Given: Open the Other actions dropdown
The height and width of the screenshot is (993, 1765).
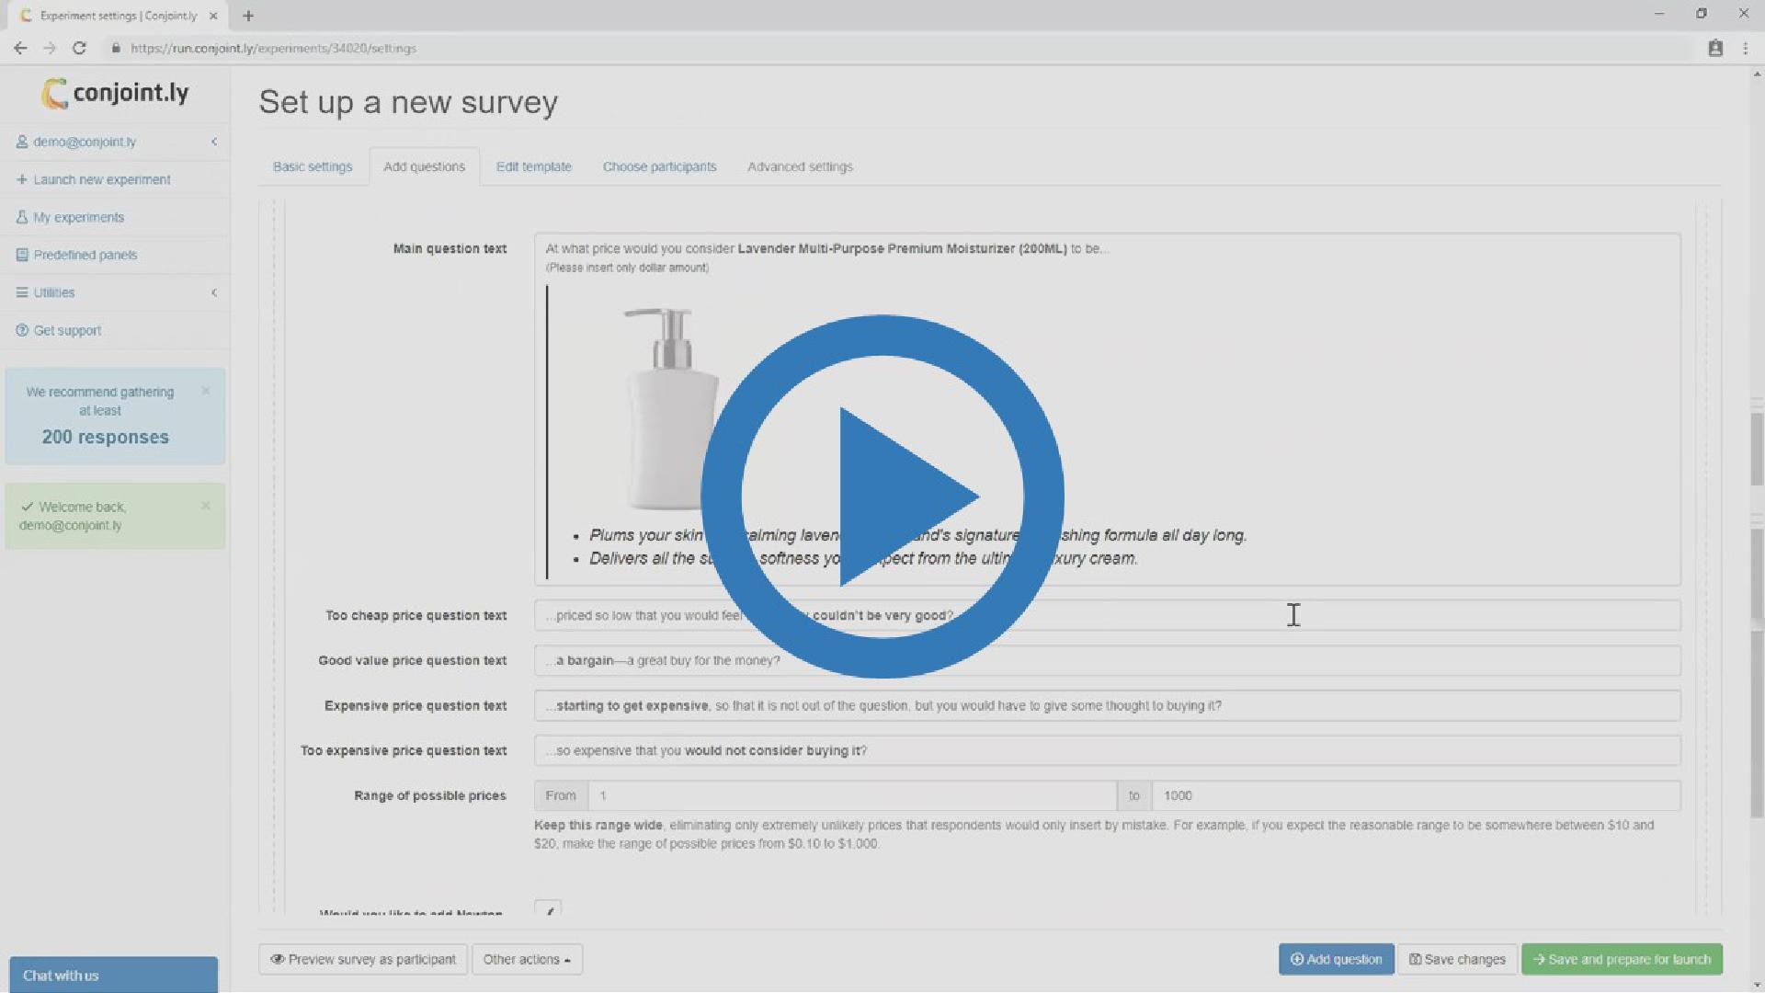Looking at the screenshot, I should pyautogui.click(x=527, y=959).
